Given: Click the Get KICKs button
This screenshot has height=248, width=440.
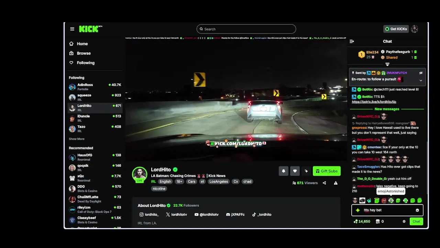Looking at the screenshot, I should [396, 29].
